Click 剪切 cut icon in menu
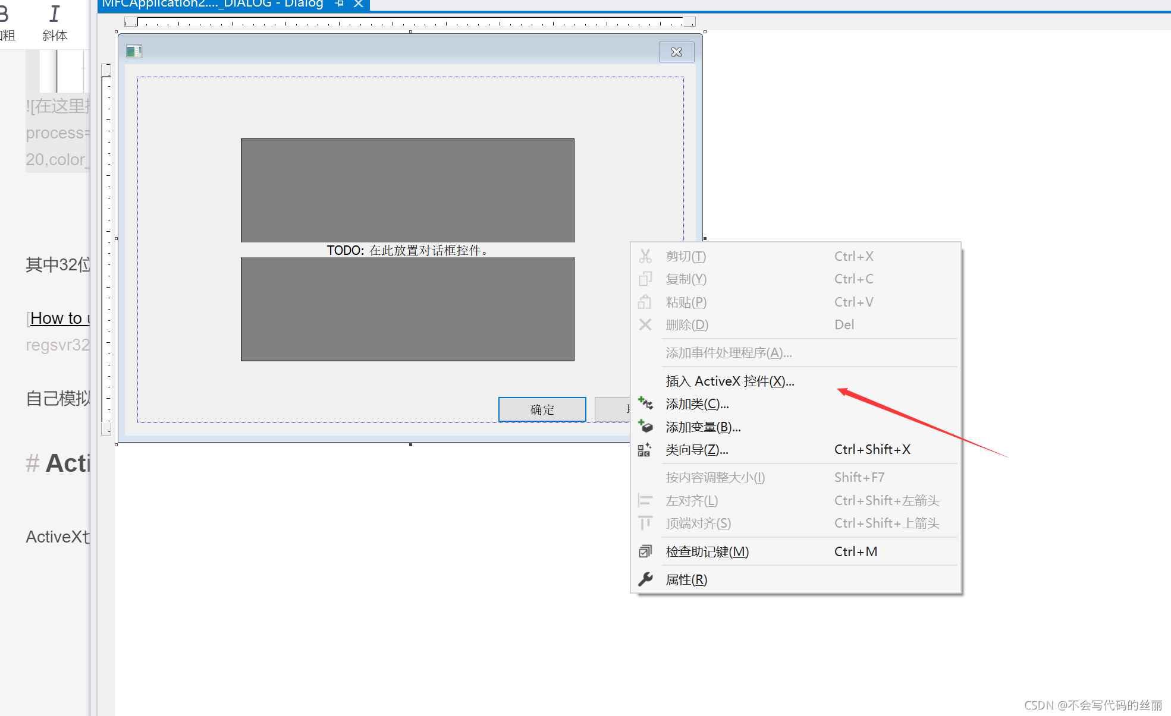 645,256
